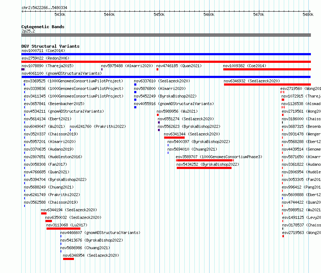Open nsv6049047 (Wu2021) label
The image size is (321, 273).
pyautogui.click(x=44, y=126)
